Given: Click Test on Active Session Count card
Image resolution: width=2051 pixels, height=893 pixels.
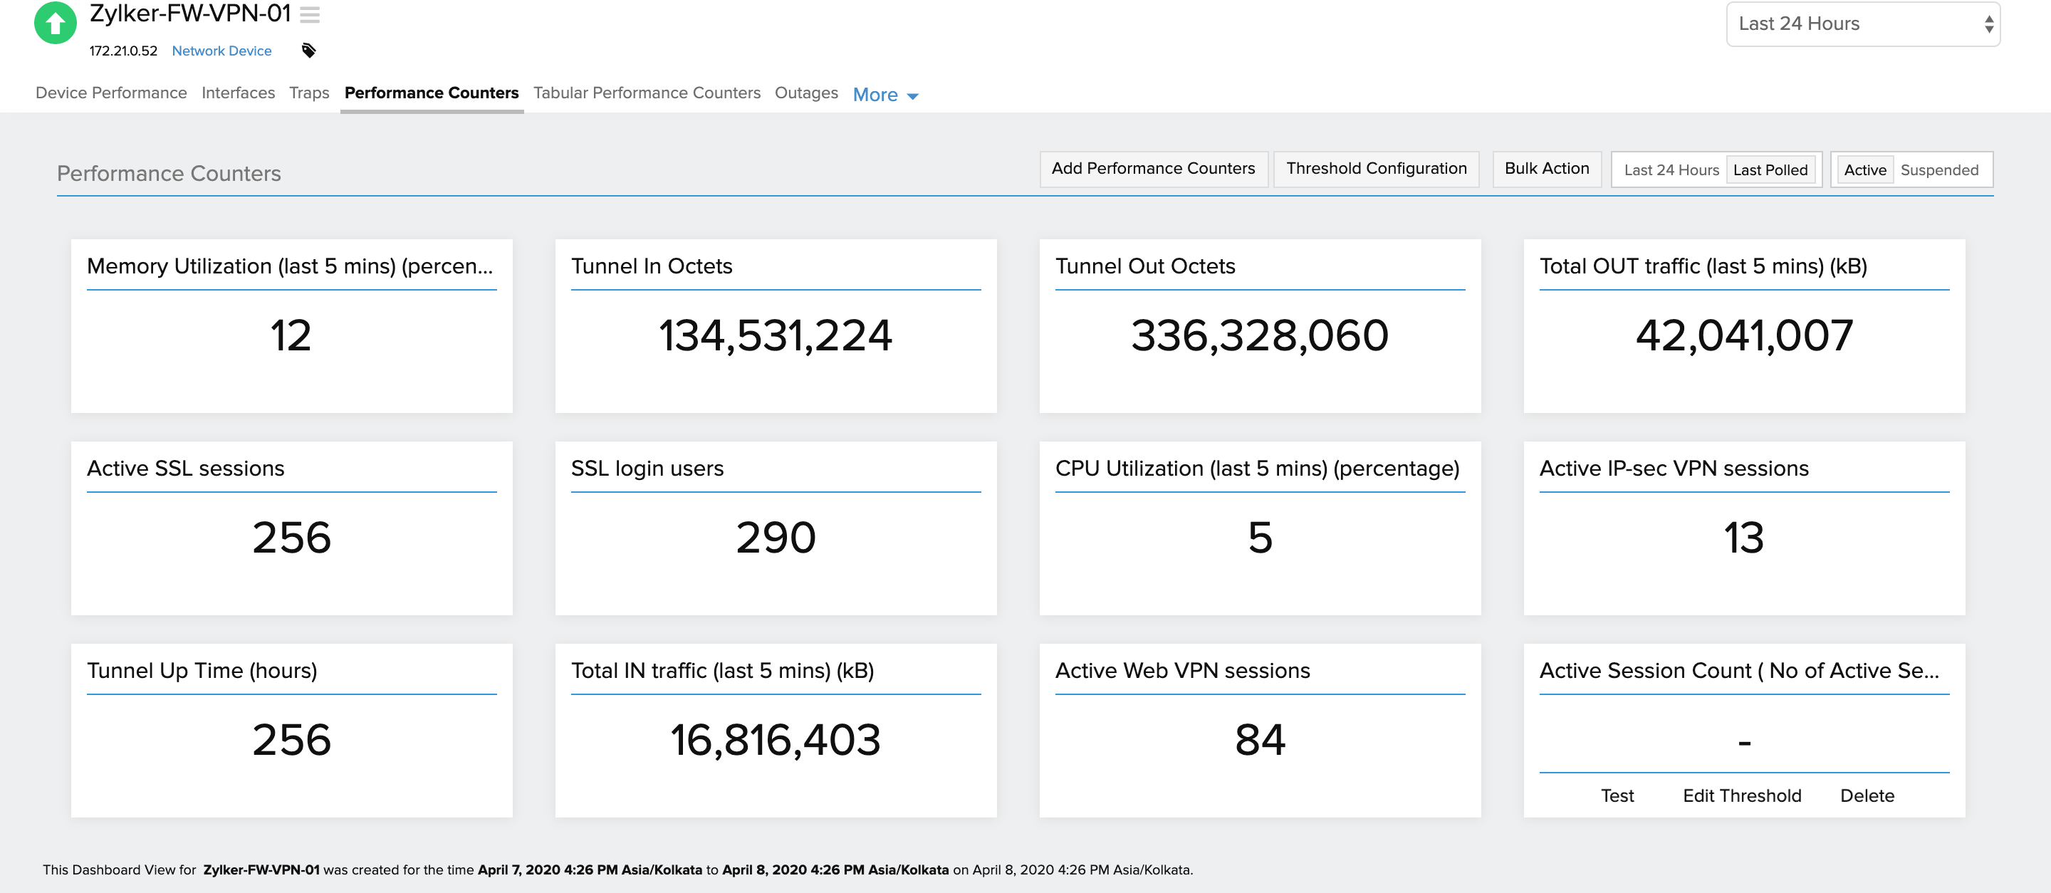Looking at the screenshot, I should point(1617,795).
